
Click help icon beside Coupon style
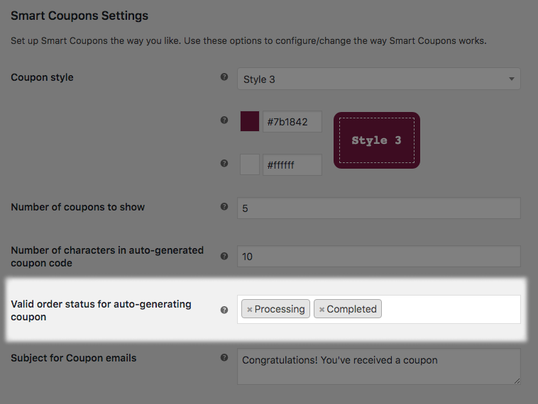[x=224, y=77]
